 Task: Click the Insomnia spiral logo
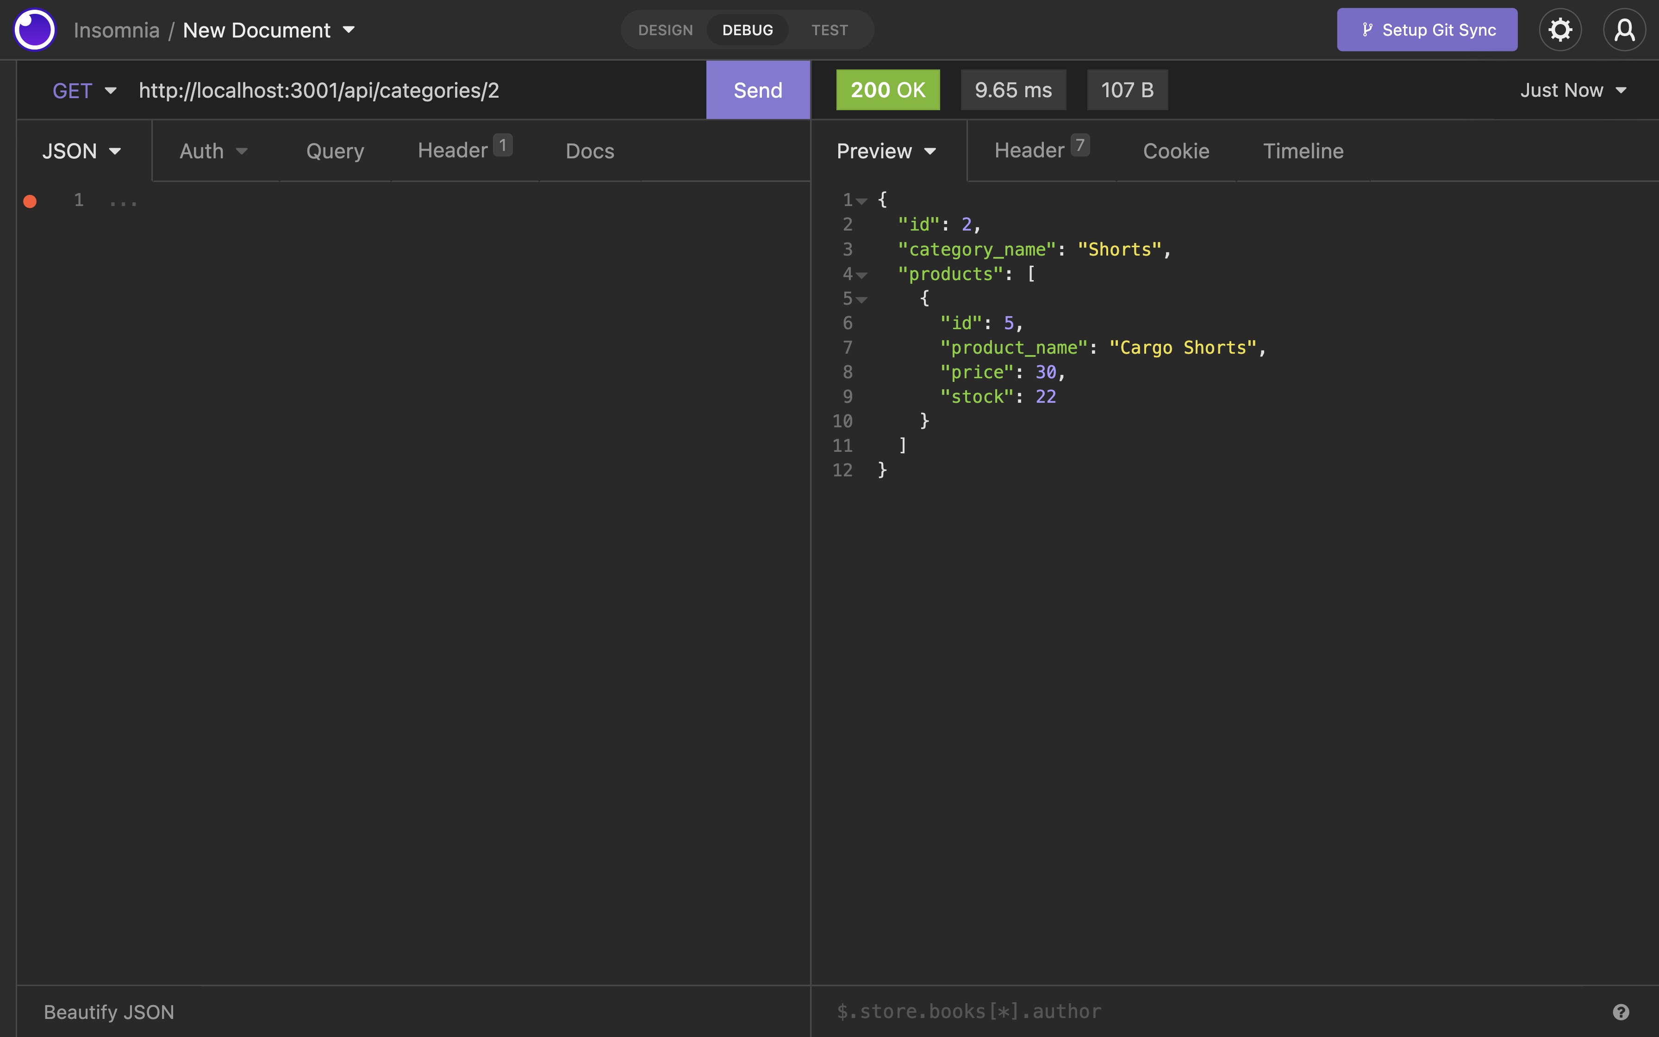pos(34,30)
